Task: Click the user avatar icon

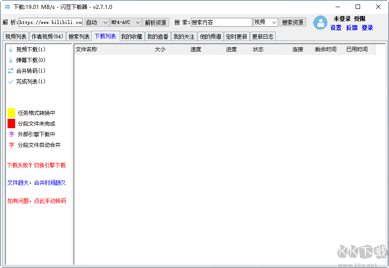Action: click(320, 23)
